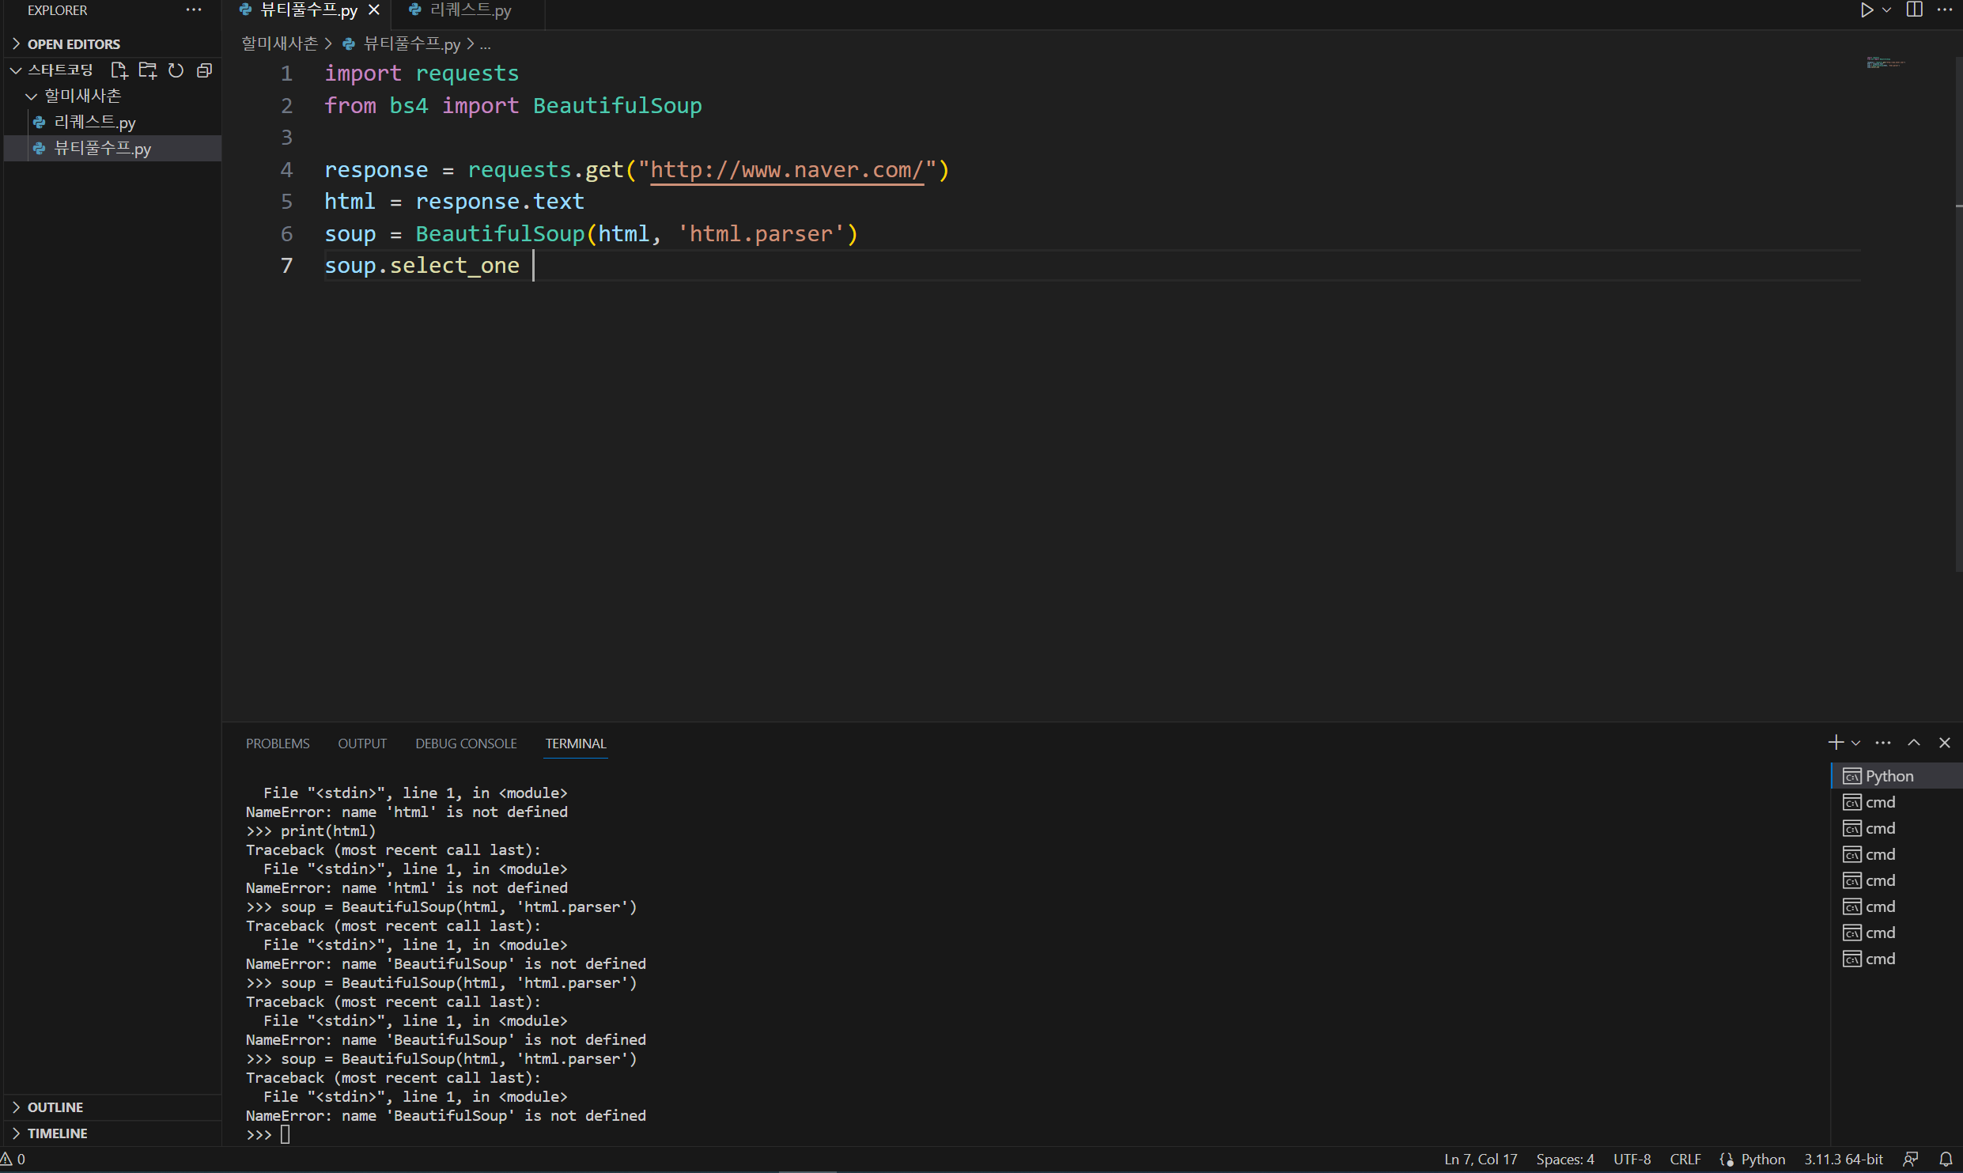Click the New File icon in Explorer
Screen dimensions: 1963x1173
pos(119,70)
